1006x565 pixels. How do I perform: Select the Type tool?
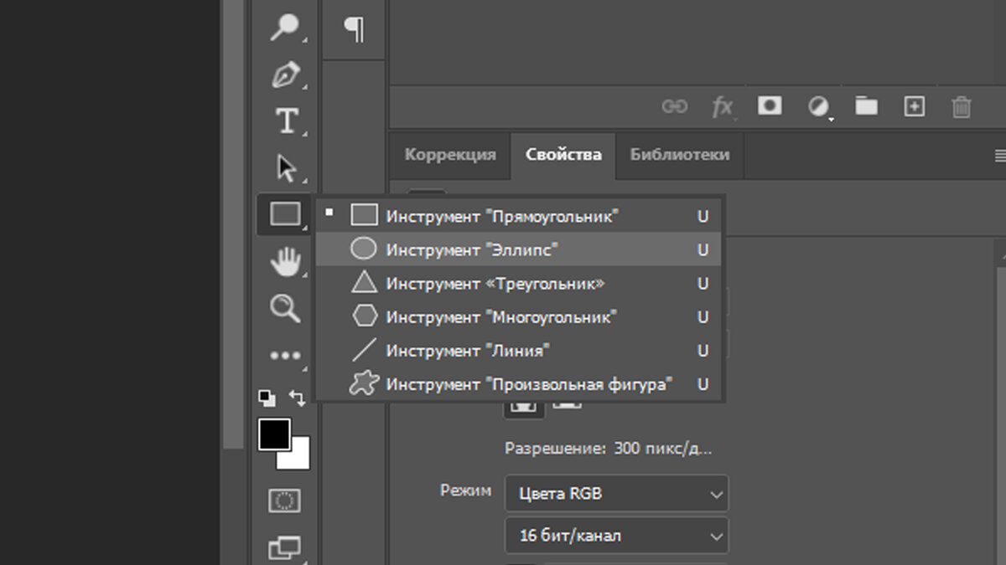pos(285,120)
